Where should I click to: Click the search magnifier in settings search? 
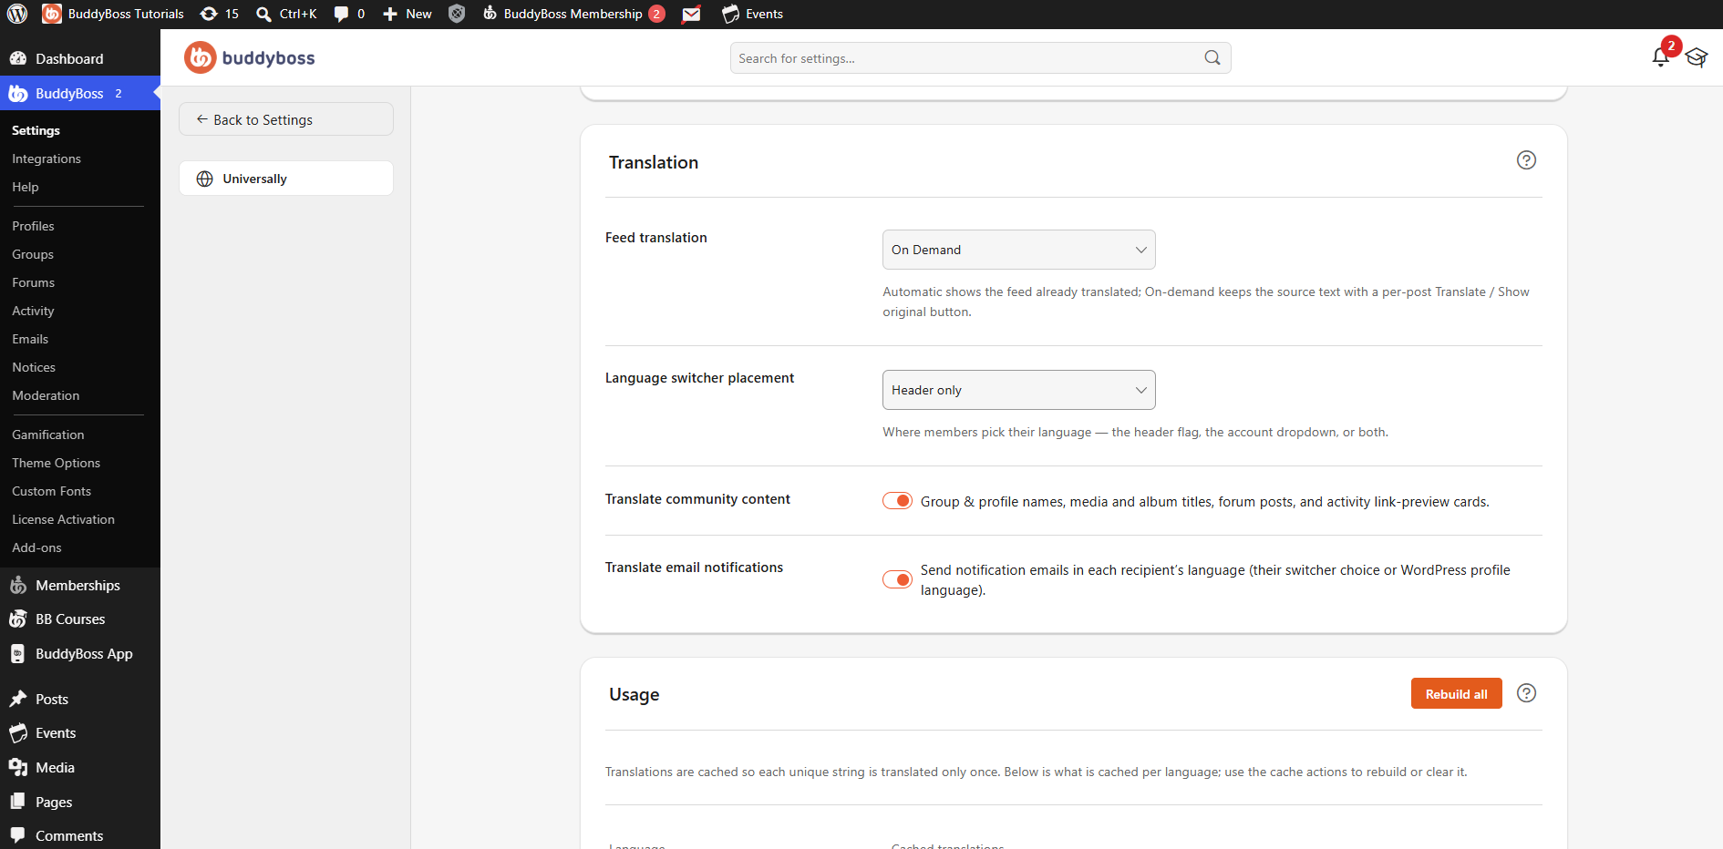[1212, 57]
